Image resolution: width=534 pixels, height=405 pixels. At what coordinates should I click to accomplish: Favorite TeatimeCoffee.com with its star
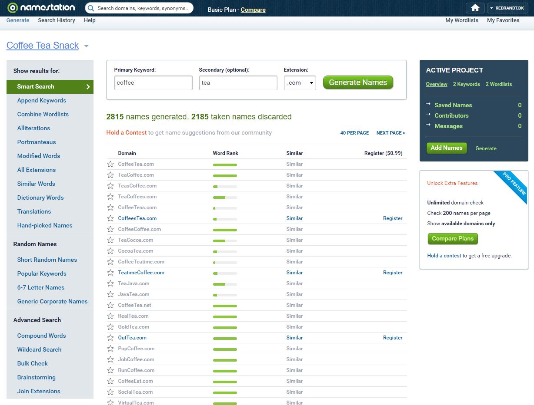[x=110, y=273]
